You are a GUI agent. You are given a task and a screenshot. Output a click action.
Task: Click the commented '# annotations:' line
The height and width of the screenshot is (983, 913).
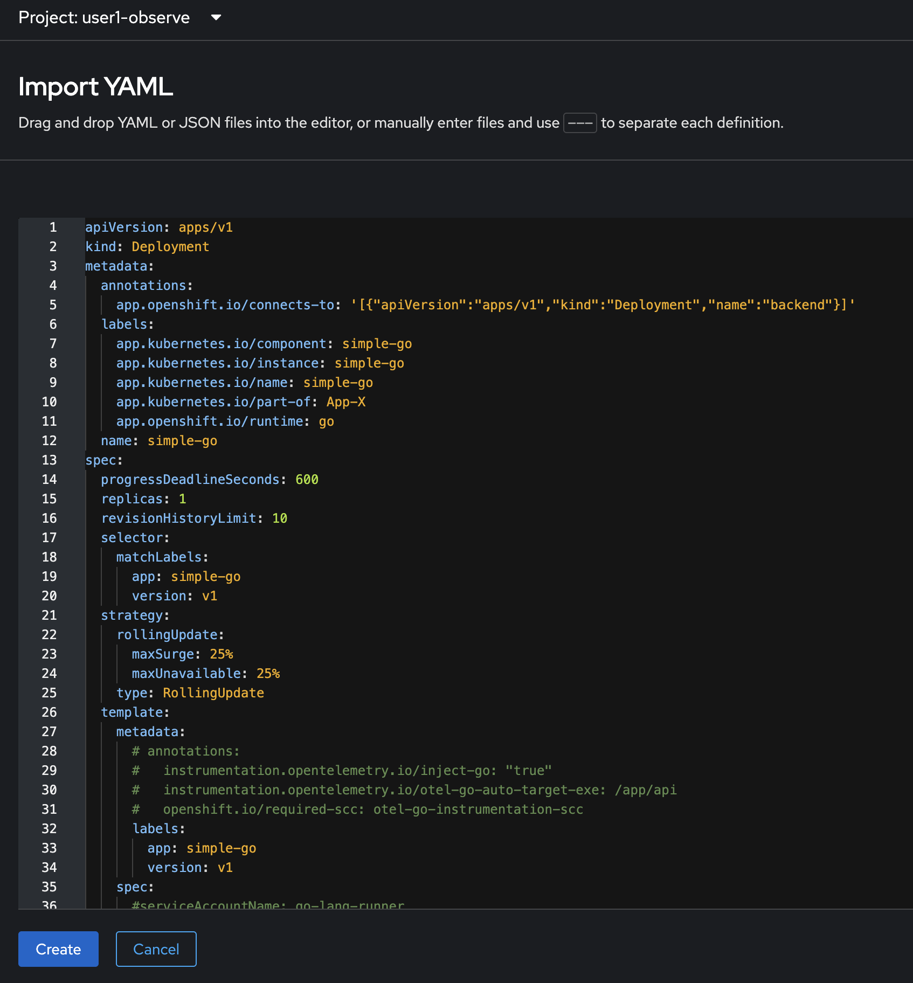click(186, 751)
